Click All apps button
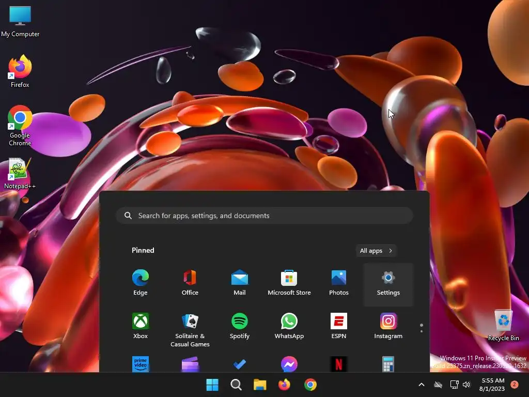This screenshot has width=529, height=397. tap(376, 251)
